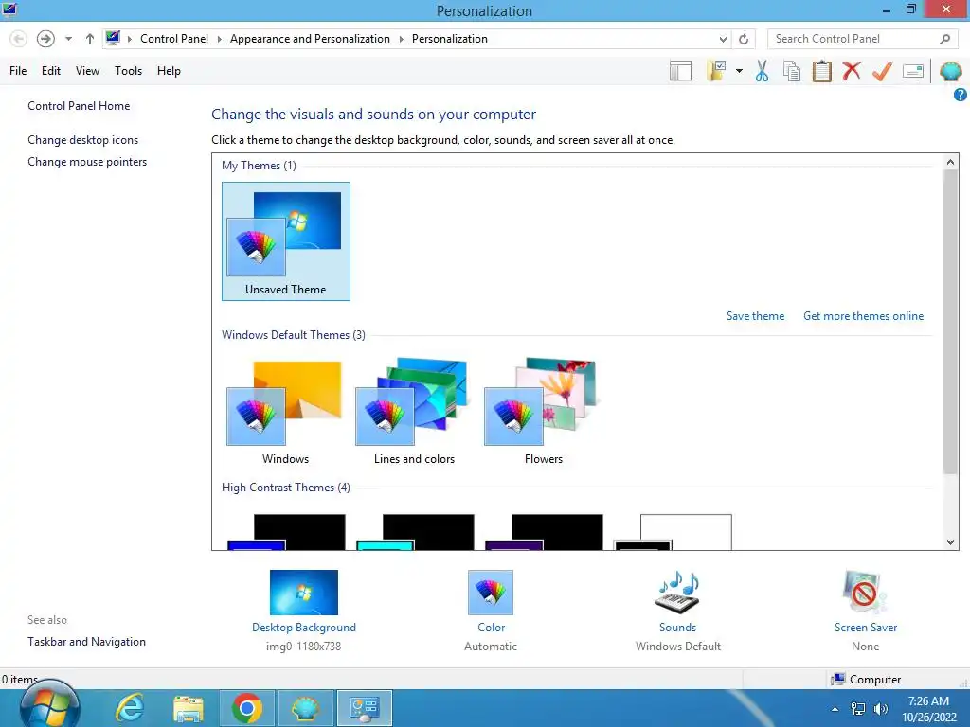Click Appearance and Personalization breadcrumb

310,39
